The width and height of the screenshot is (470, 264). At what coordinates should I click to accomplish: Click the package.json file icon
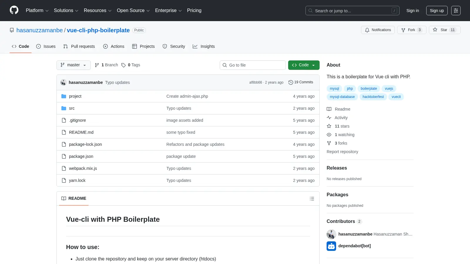click(x=64, y=156)
